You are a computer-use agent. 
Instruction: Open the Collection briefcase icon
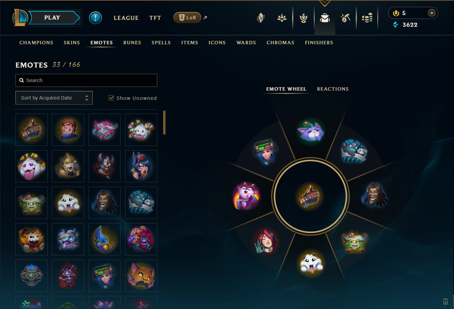pyautogui.click(x=325, y=18)
